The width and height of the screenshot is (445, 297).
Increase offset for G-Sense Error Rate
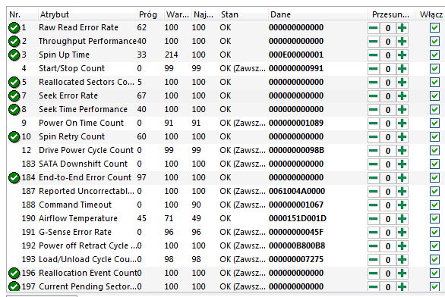402,232
